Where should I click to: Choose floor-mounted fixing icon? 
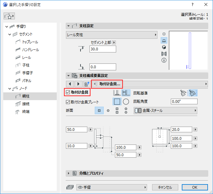117,93
